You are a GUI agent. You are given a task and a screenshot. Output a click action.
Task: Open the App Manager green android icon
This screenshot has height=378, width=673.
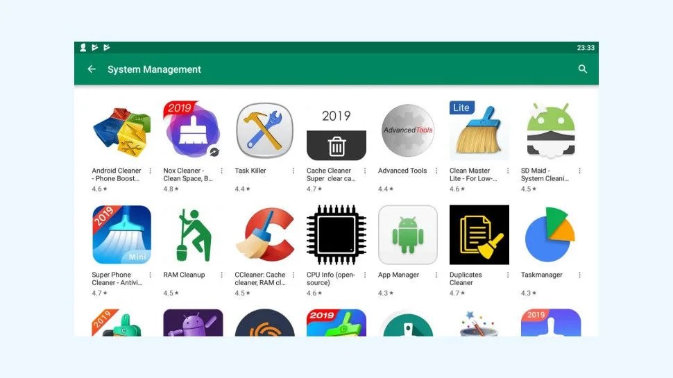tap(408, 234)
